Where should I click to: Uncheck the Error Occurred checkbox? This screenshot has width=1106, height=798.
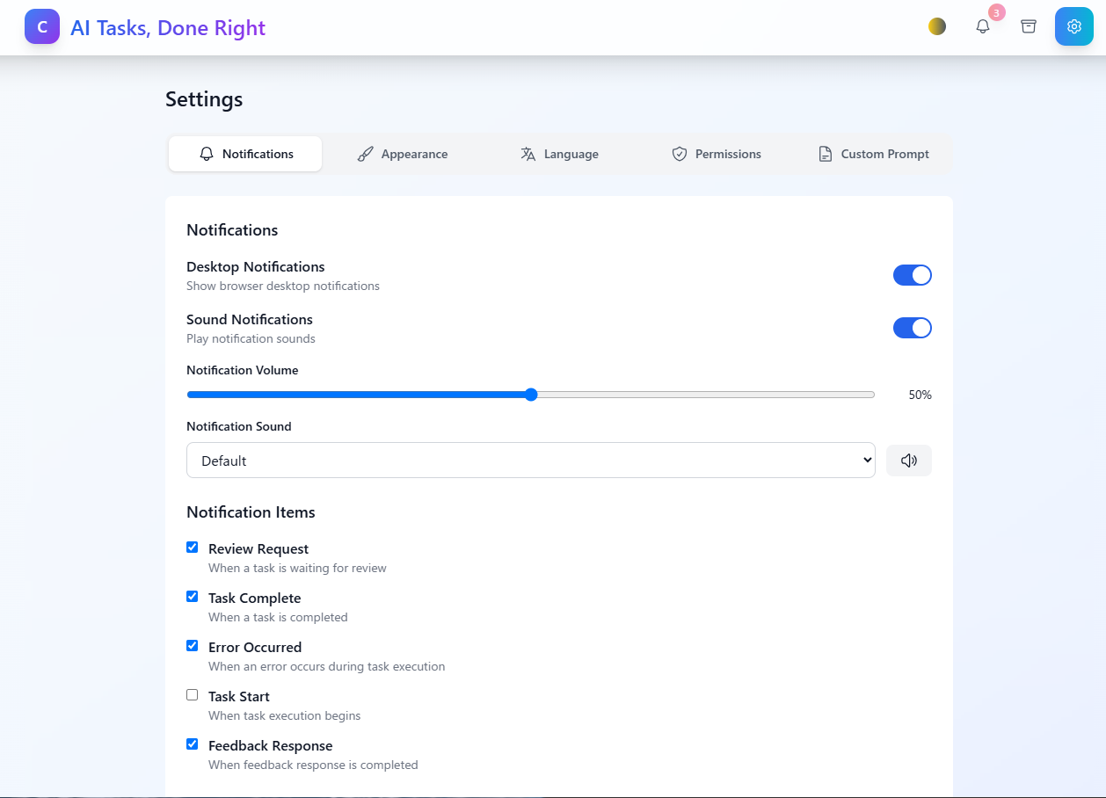[x=193, y=646]
